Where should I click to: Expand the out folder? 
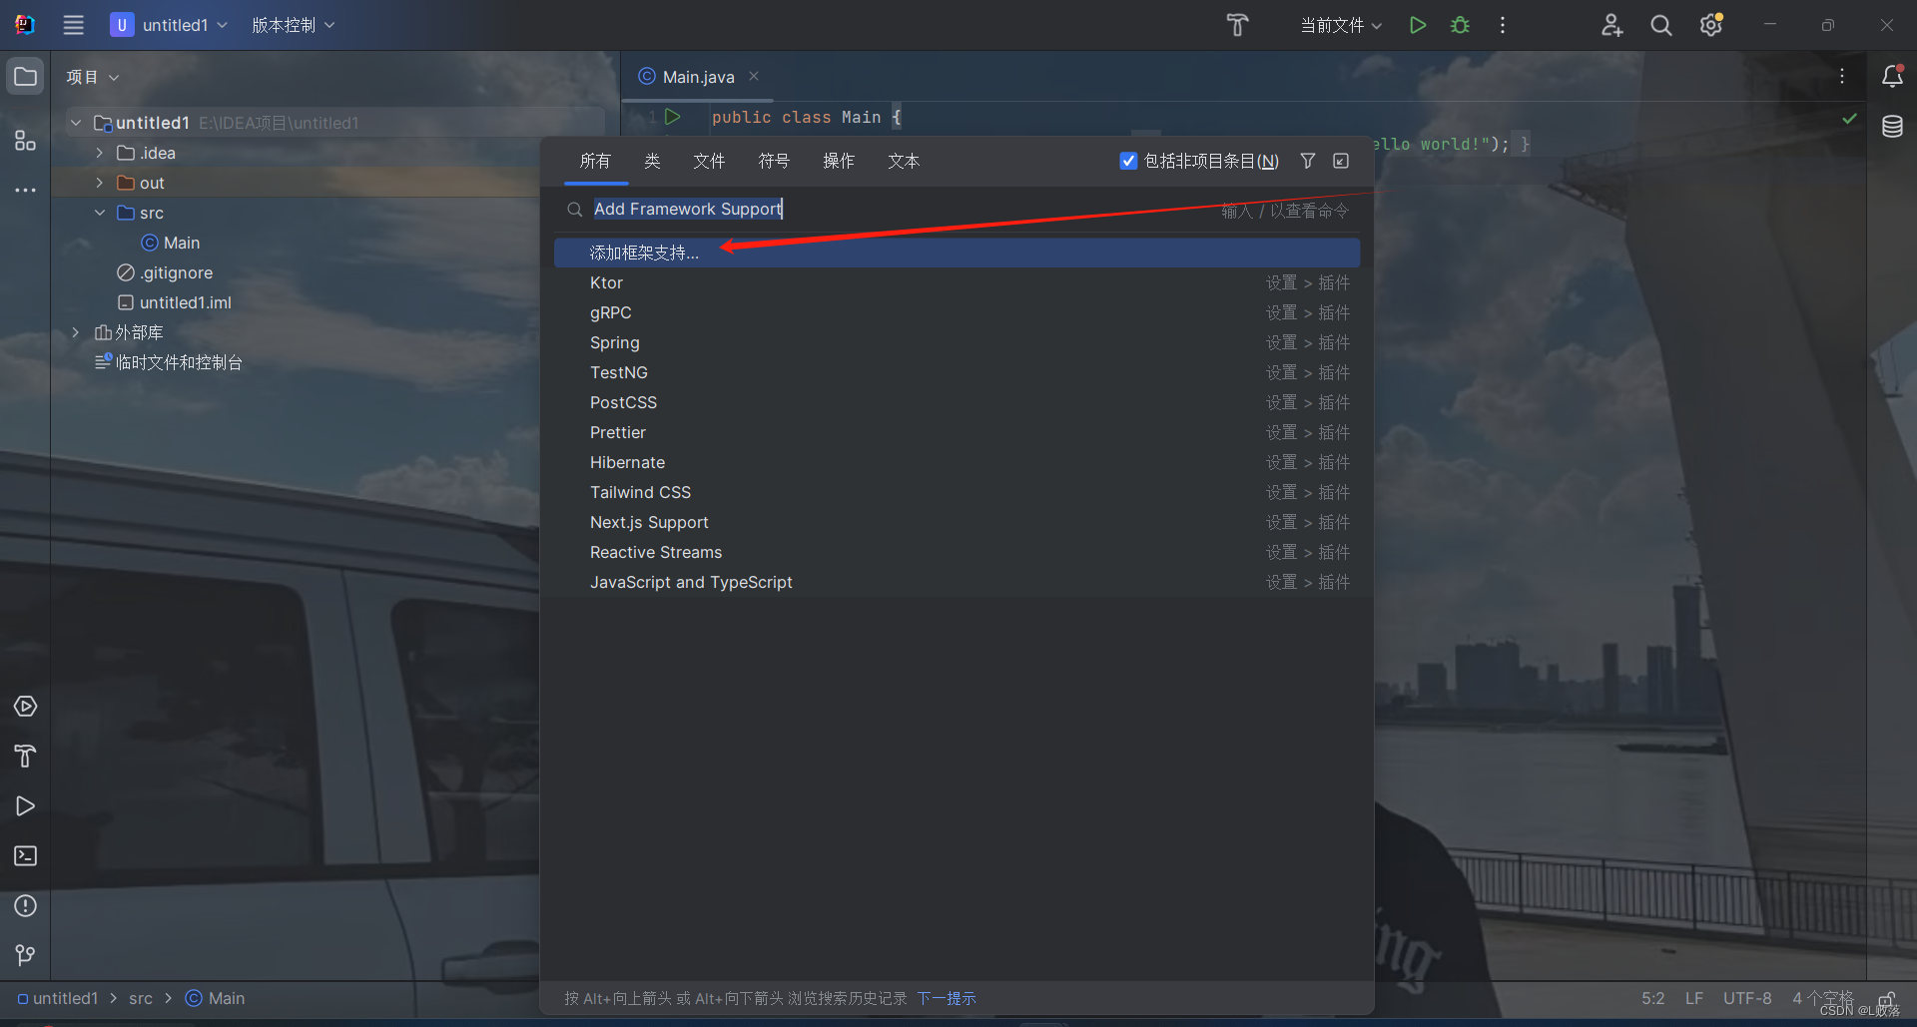pos(99,183)
